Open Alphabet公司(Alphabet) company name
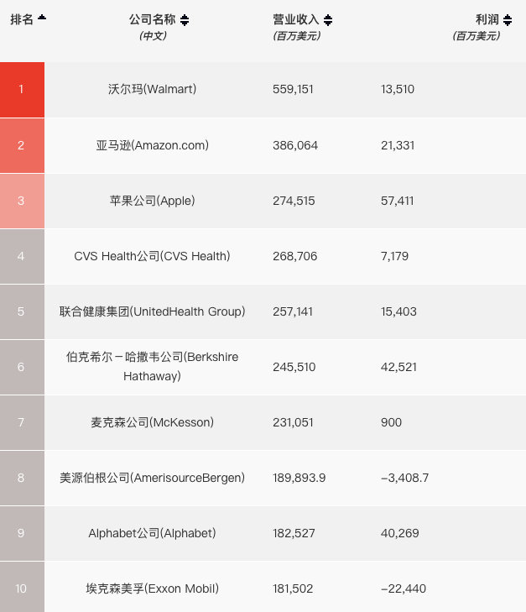The image size is (526, 612). (x=153, y=534)
